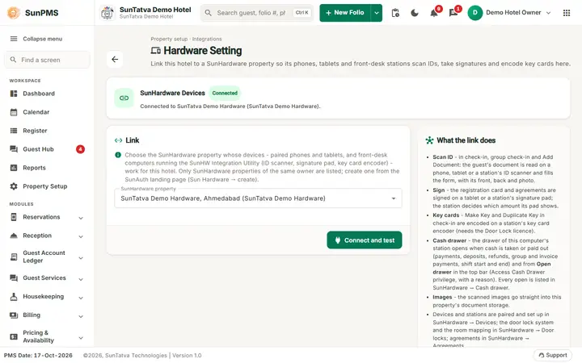
Task: Click the Property Setup gear icon
Action: point(14,186)
